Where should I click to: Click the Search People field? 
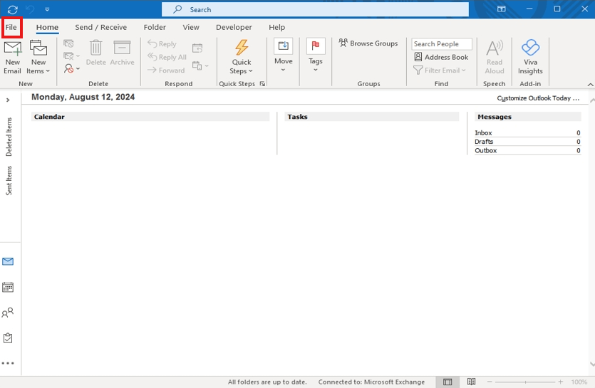point(442,44)
